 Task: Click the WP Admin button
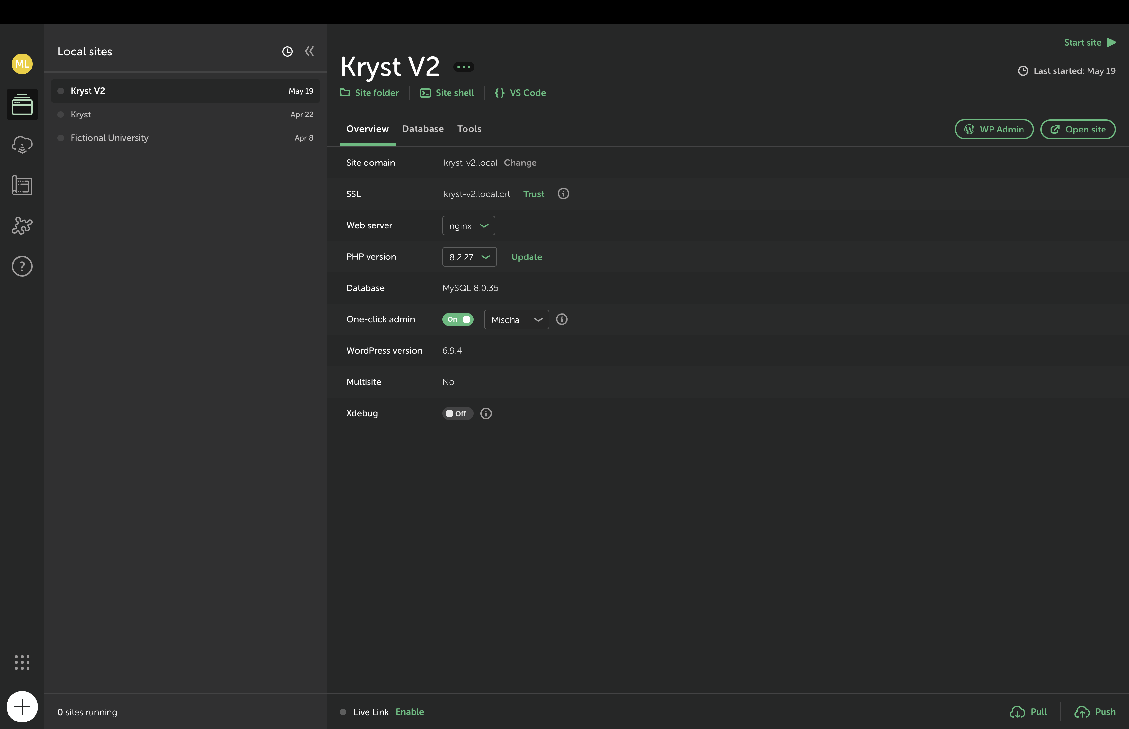994,129
